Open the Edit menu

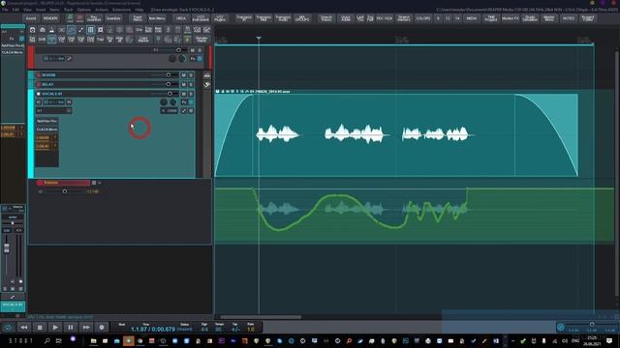pyautogui.click(x=15, y=10)
